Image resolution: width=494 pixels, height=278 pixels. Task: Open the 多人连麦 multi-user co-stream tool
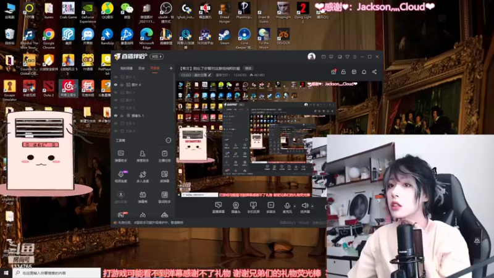tap(143, 177)
